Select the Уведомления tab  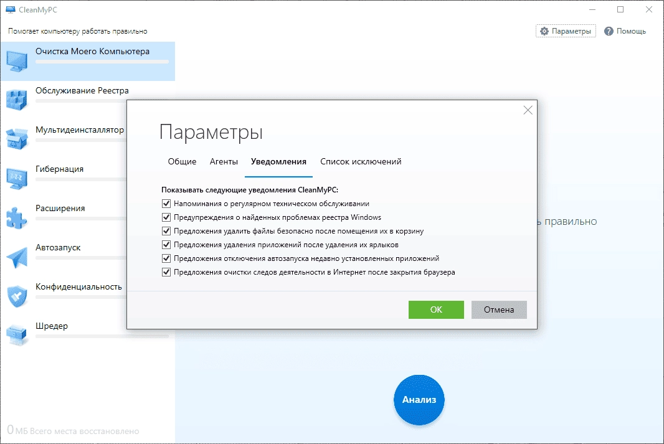tap(278, 162)
